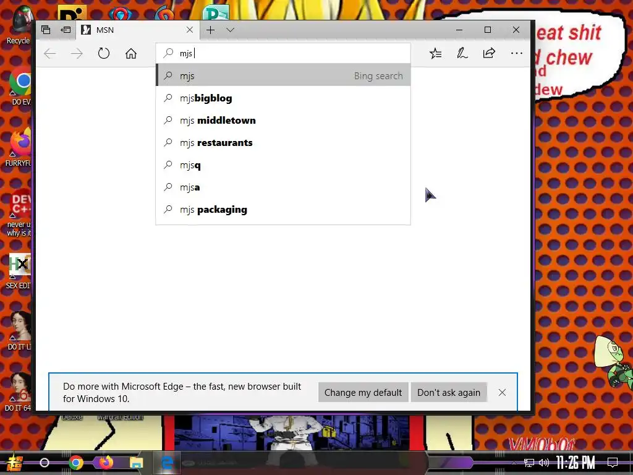
Task: Choose the mjs restaurants suggestion
Action: point(283,143)
